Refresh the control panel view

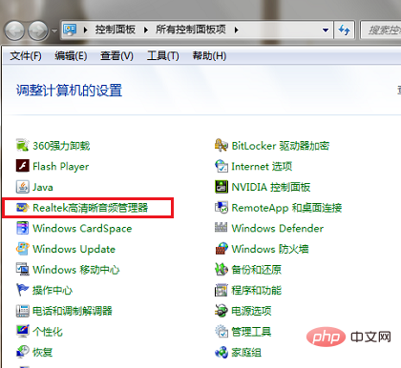tap(344, 30)
